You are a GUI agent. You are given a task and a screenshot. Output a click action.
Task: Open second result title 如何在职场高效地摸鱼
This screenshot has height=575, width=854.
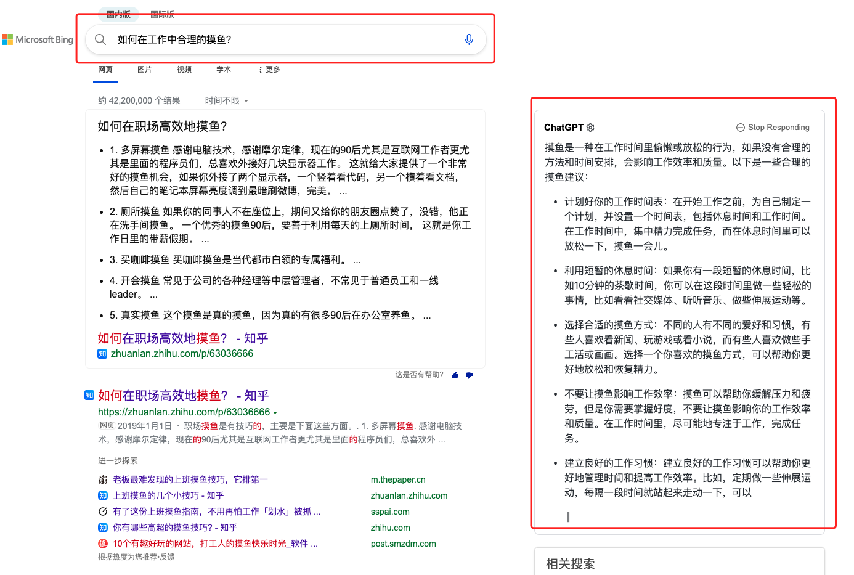click(x=184, y=396)
